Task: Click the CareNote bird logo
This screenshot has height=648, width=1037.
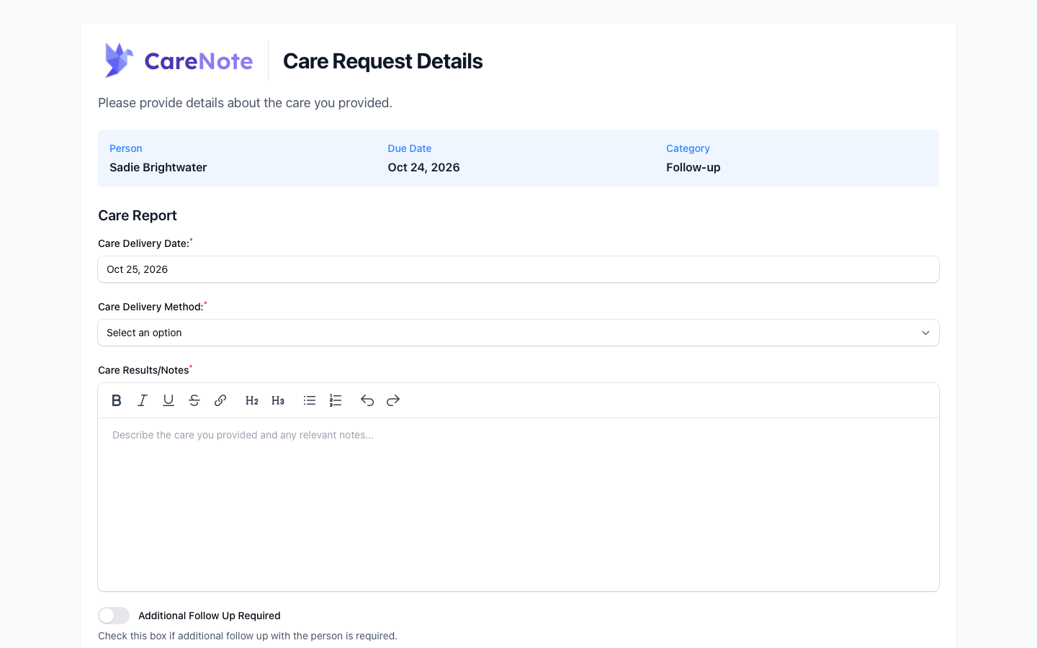Action: [118, 60]
